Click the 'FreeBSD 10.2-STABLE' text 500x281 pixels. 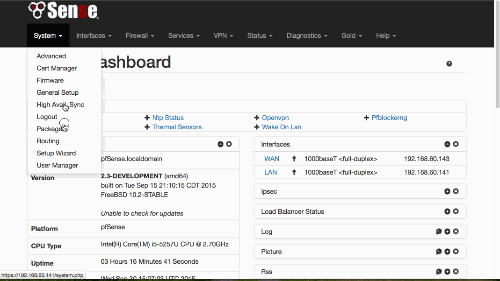tap(134, 195)
